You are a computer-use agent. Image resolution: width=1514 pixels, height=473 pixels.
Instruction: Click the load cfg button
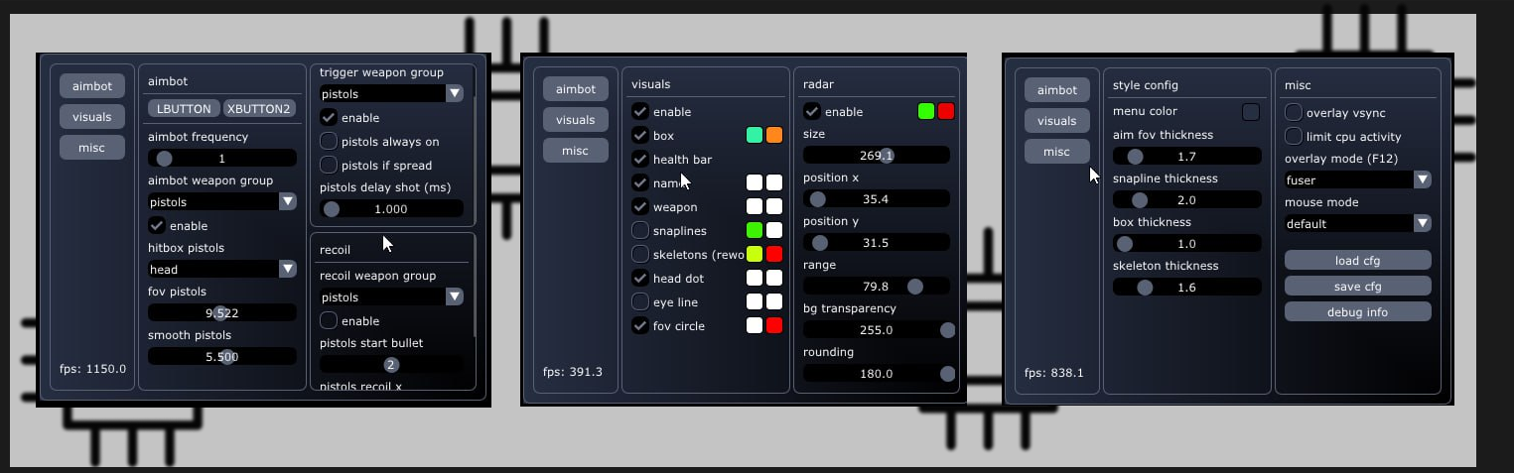point(1357,261)
